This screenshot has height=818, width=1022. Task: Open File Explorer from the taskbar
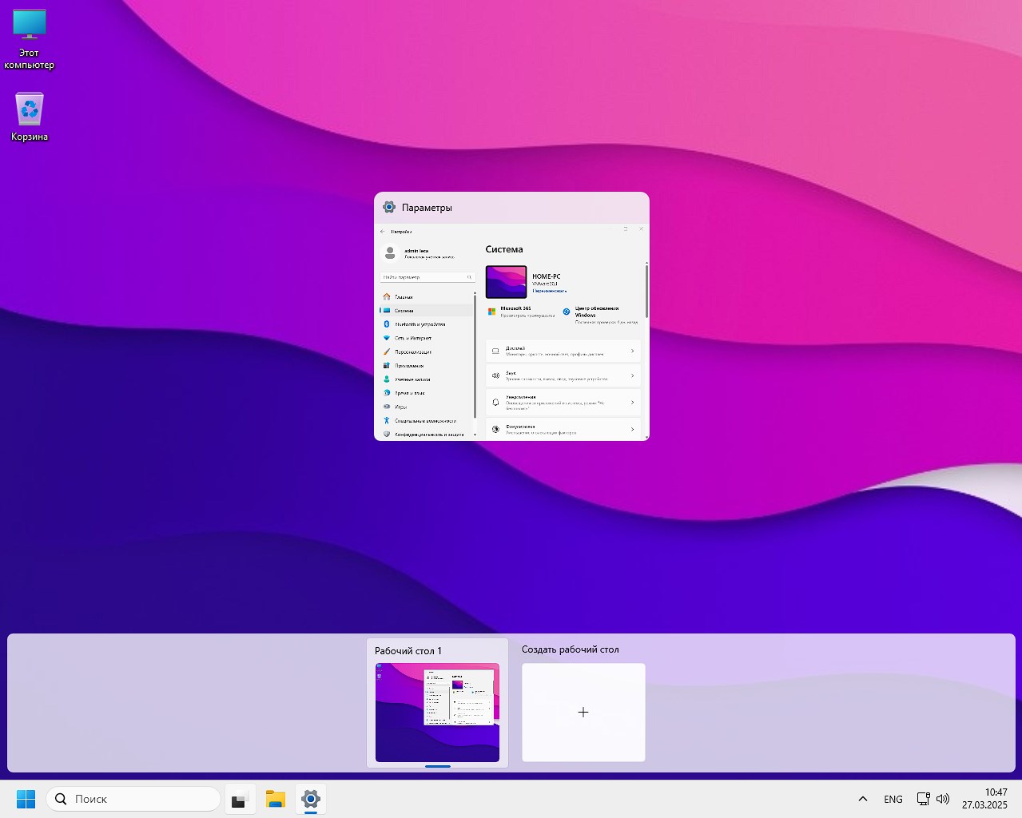276,799
